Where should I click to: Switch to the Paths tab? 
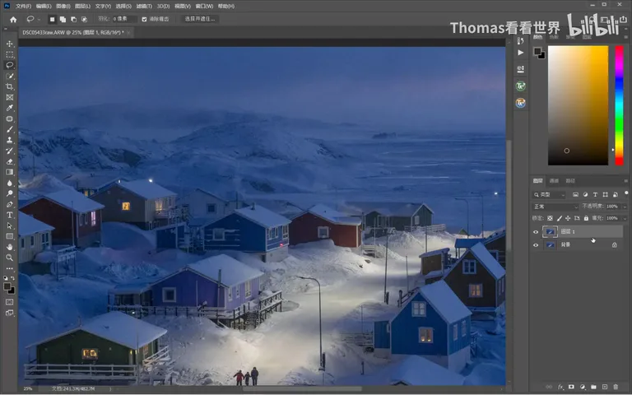[570, 181]
